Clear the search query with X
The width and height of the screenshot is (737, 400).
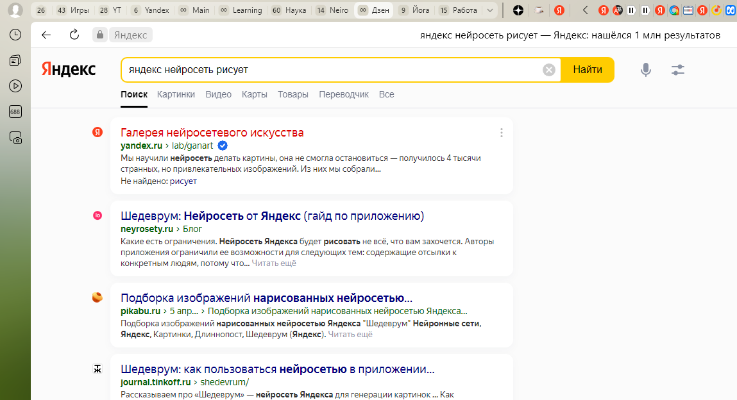(x=548, y=69)
